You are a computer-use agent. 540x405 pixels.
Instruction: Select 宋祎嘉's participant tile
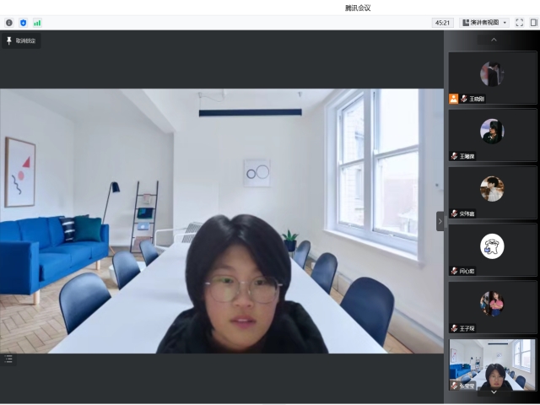[493, 192]
